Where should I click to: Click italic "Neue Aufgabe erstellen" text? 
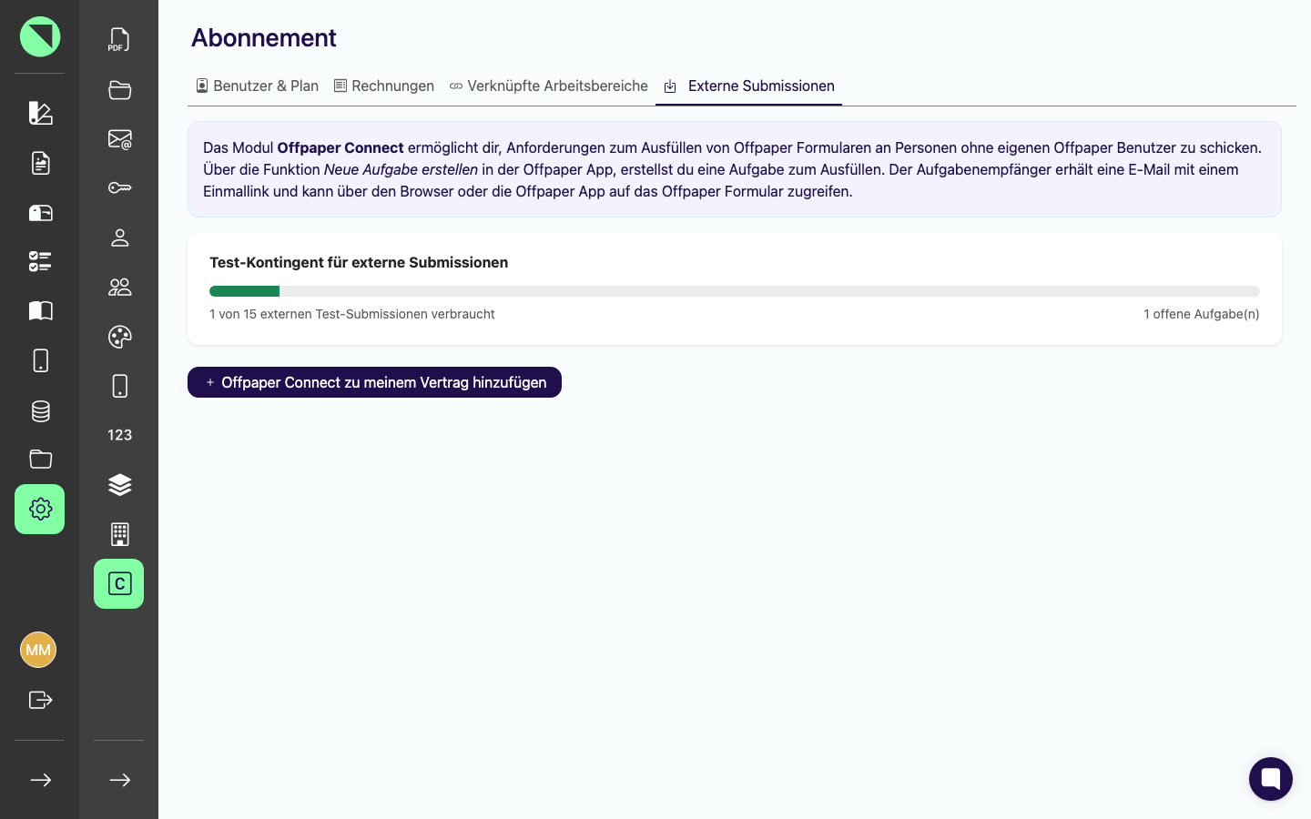click(401, 169)
